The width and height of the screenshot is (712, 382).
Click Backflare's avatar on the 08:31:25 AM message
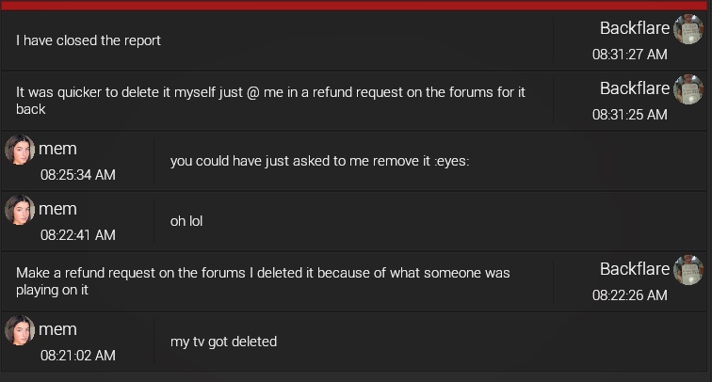(x=688, y=89)
